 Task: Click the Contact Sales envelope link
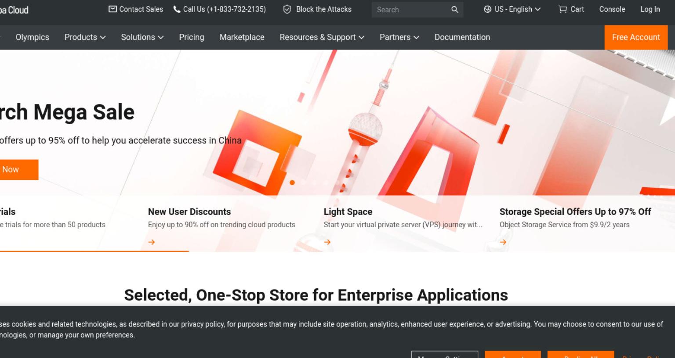[x=136, y=9]
